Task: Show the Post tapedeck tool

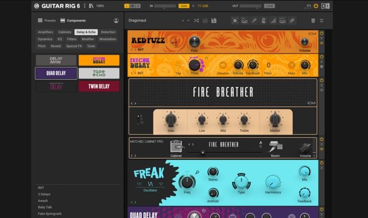Action: 282,21
